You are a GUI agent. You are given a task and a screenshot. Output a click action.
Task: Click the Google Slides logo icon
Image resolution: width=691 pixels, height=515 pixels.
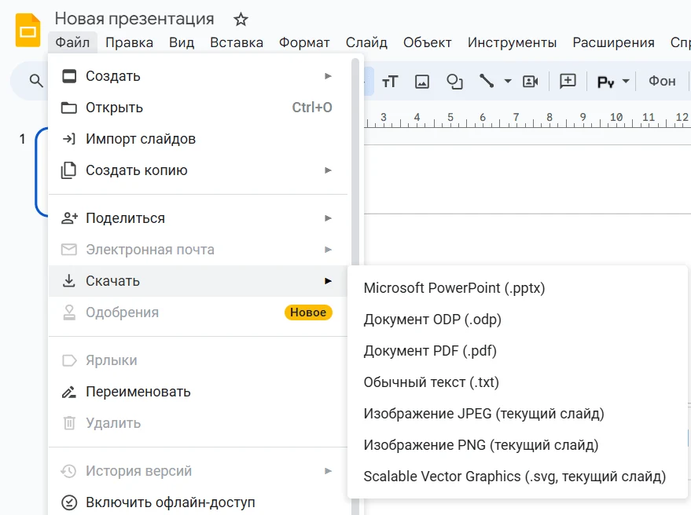coord(28,30)
